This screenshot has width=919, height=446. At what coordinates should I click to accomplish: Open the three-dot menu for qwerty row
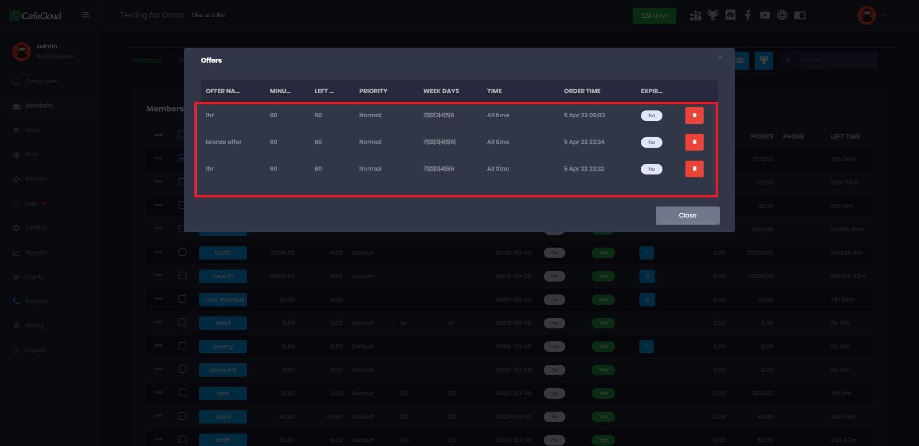tap(158, 346)
